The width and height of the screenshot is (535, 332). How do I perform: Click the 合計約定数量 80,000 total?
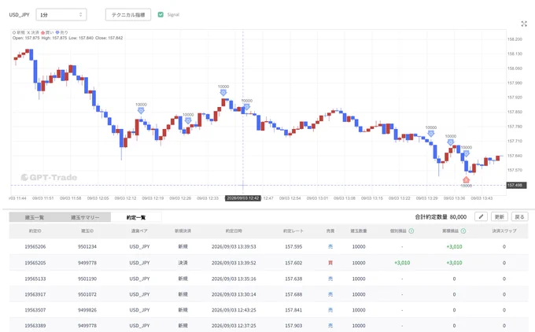441,216
